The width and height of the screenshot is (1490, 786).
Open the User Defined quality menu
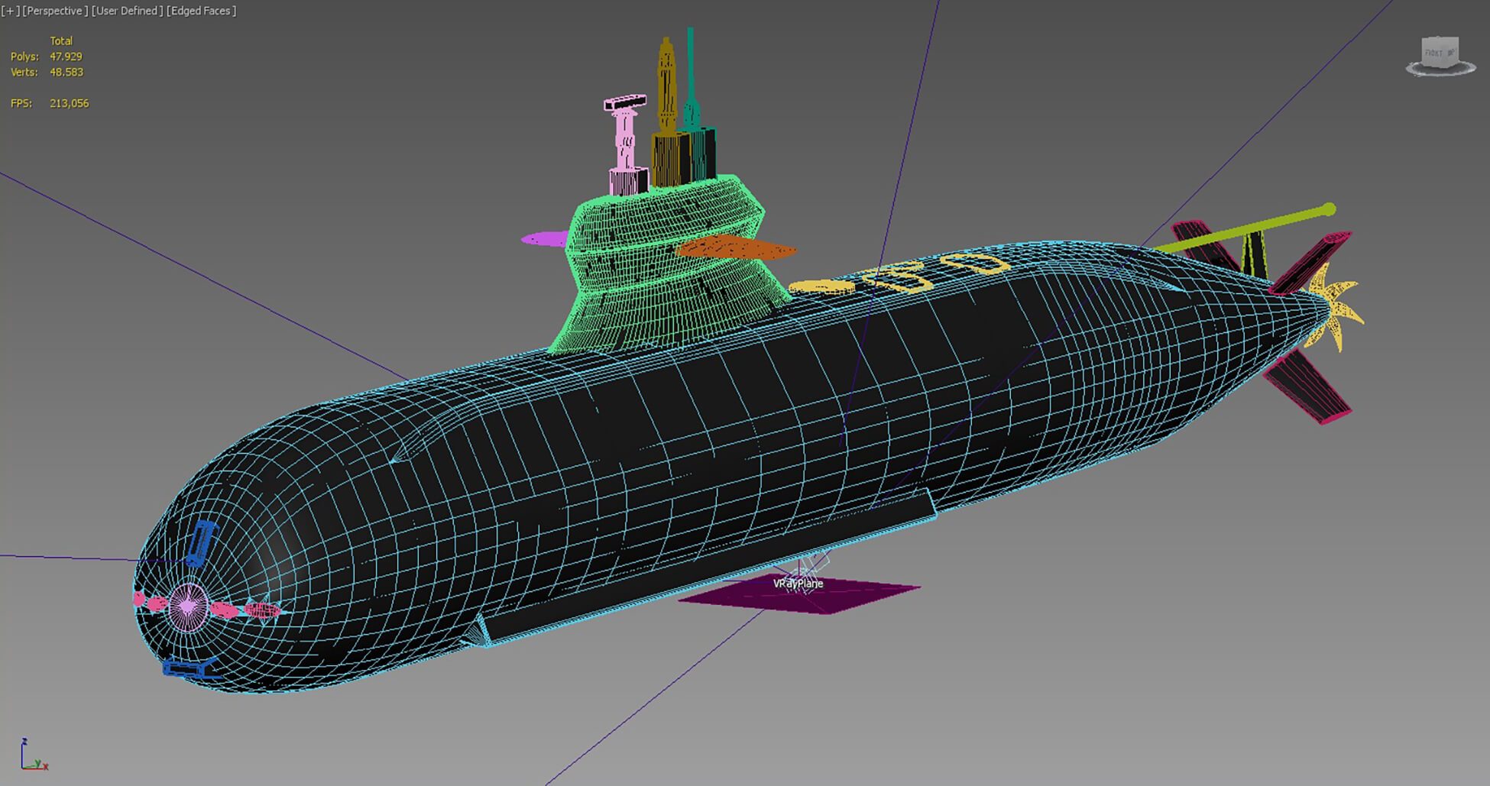[x=128, y=11]
